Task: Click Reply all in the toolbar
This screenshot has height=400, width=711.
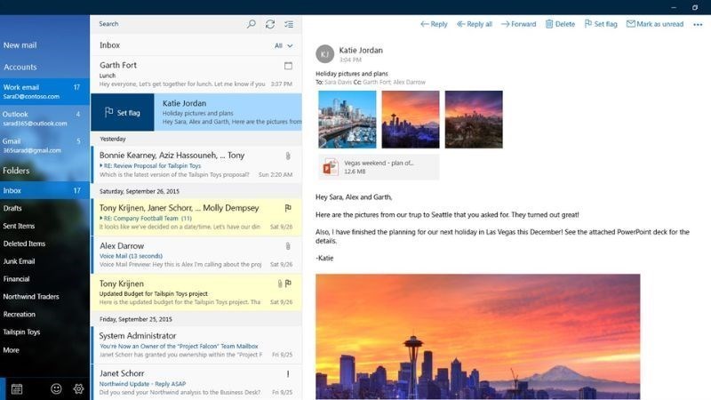Action: tap(475, 24)
